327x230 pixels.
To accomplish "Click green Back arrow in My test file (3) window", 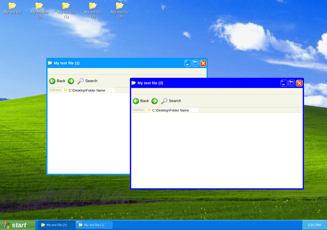I will [x=136, y=101].
